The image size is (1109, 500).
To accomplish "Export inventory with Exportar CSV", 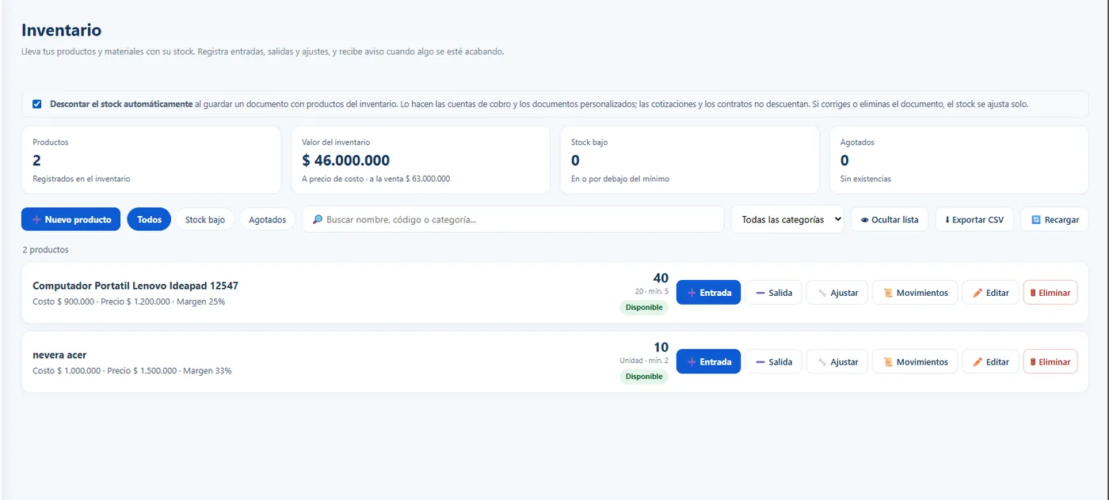I will click(x=974, y=219).
